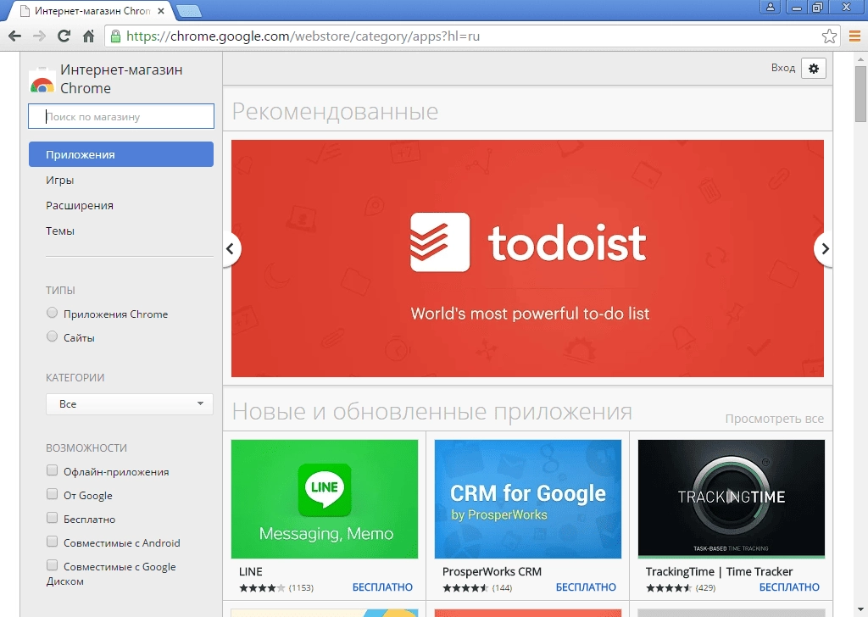The height and width of the screenshot is (617, 868).
Task: Open the Chrome user profile button
Action: tap(770, 7)
